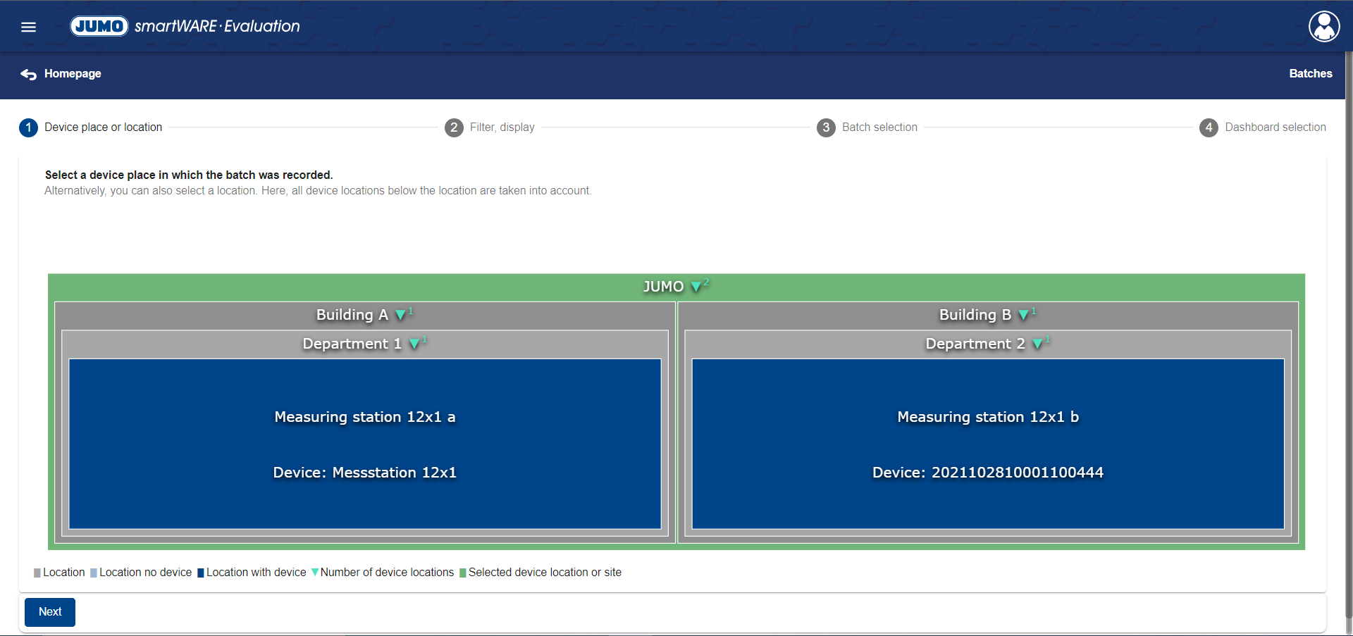Select the Department 1 location header

351,344
